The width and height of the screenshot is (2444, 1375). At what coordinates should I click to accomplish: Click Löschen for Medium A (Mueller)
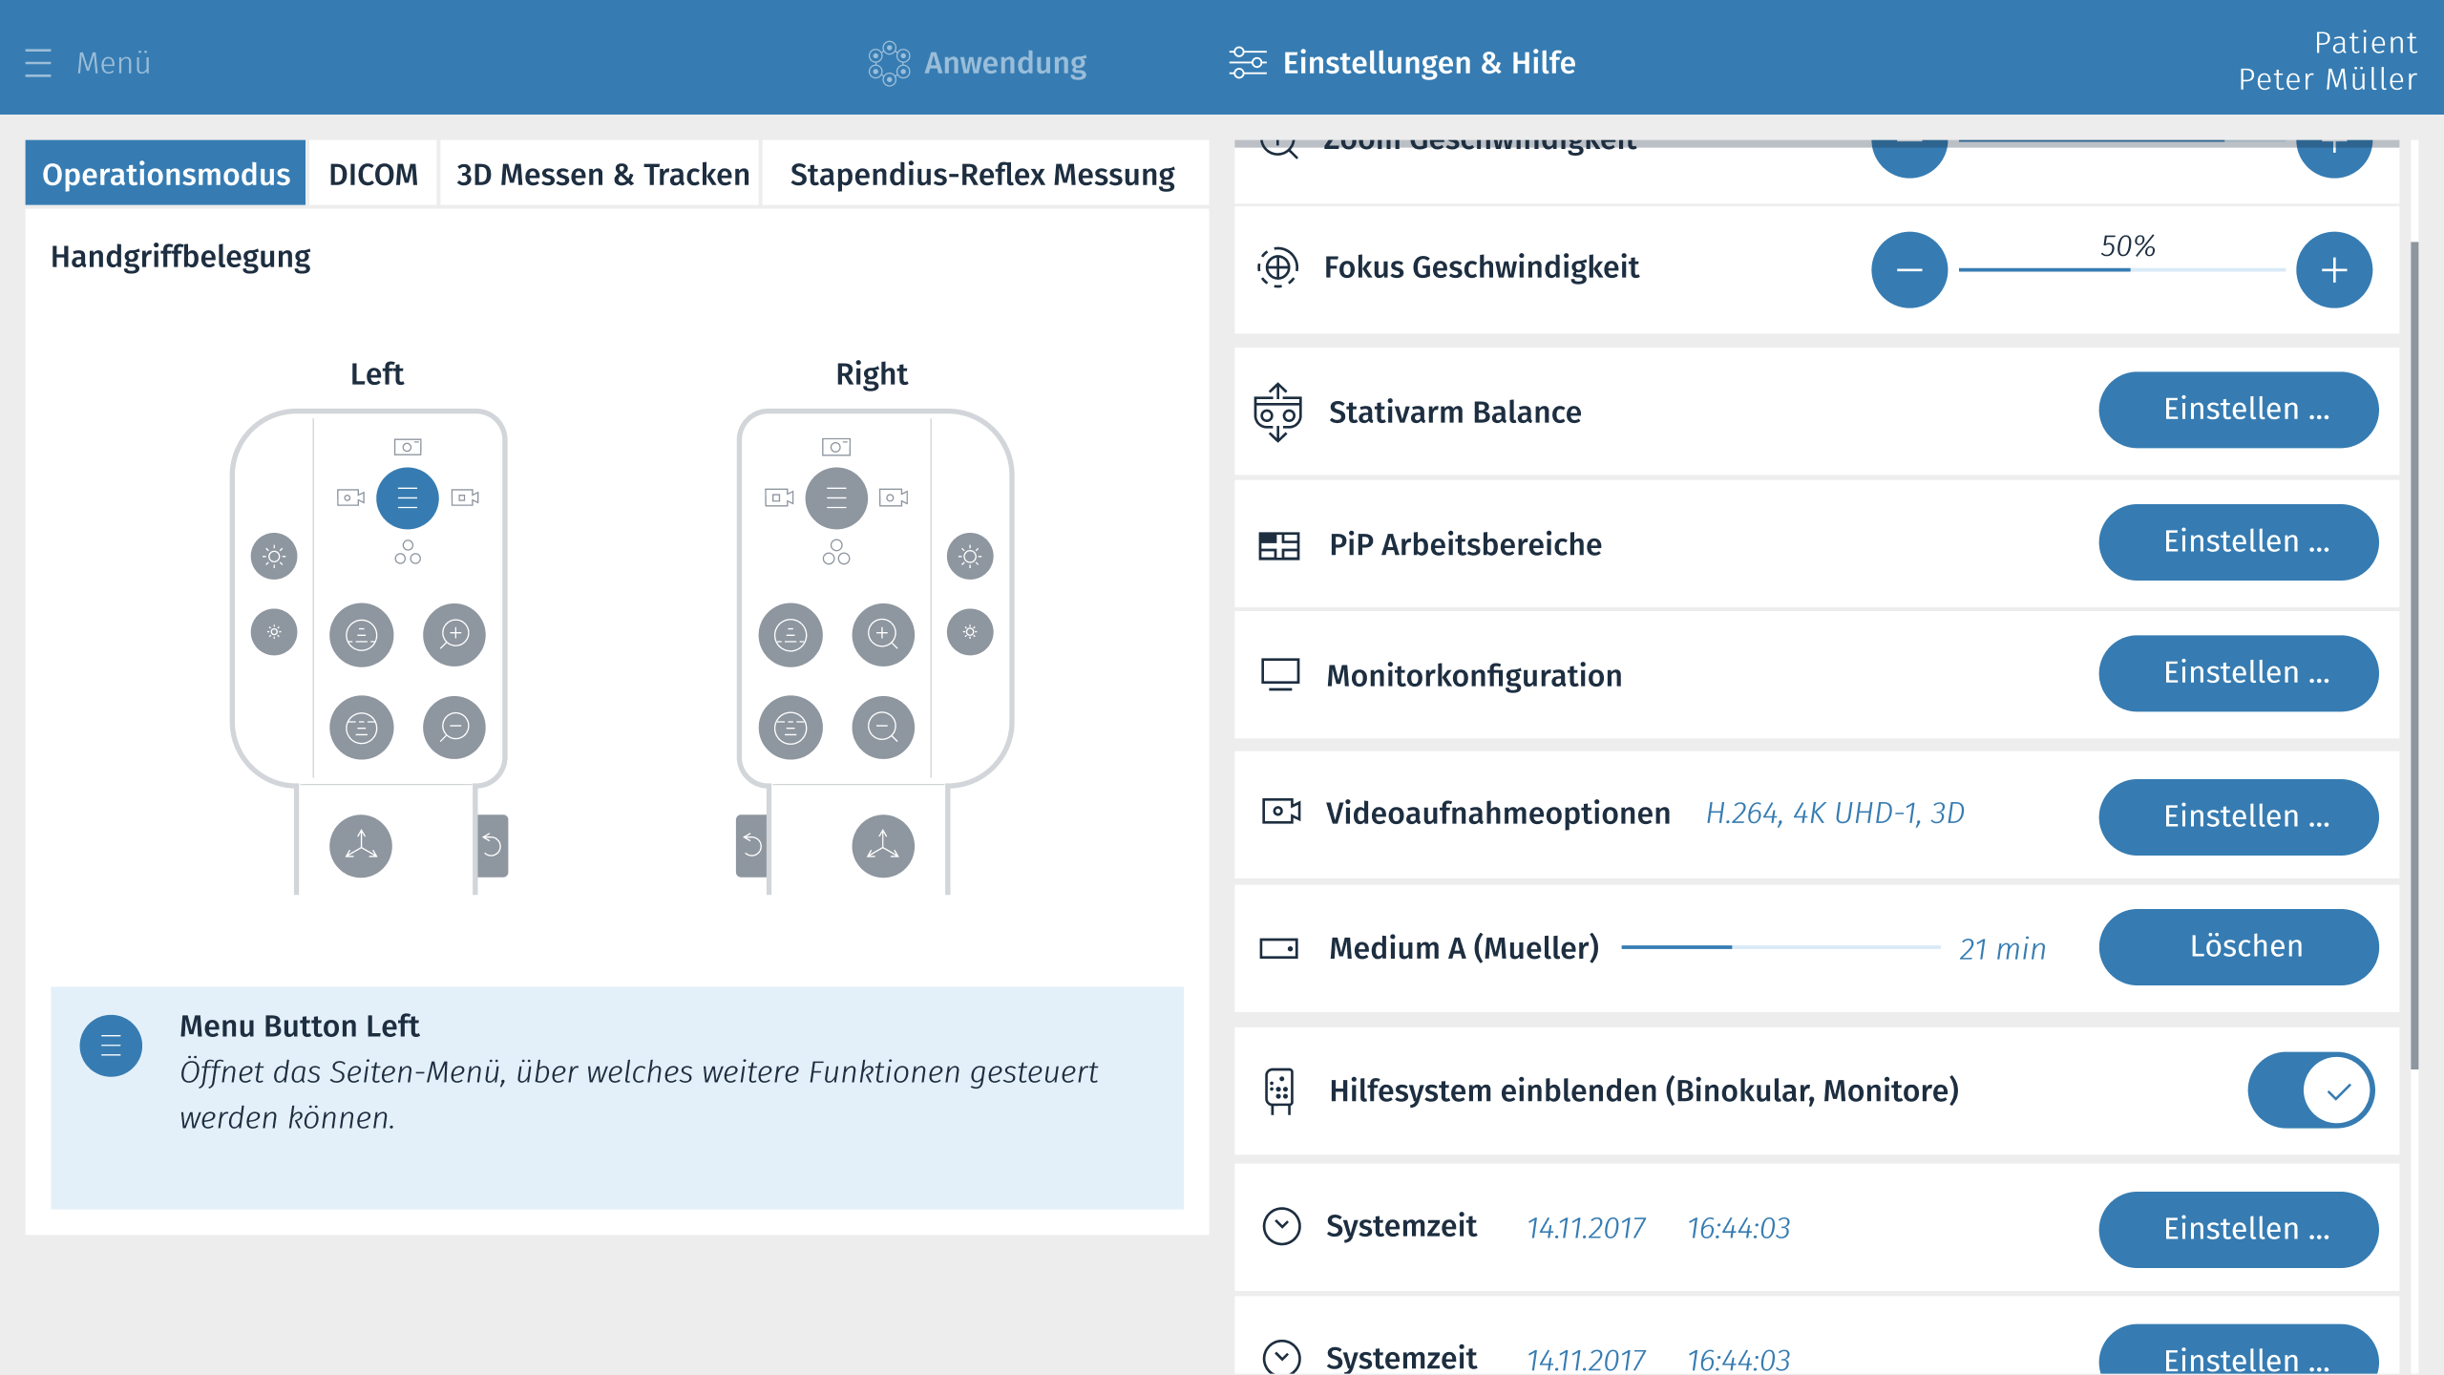coord(2238,946)
